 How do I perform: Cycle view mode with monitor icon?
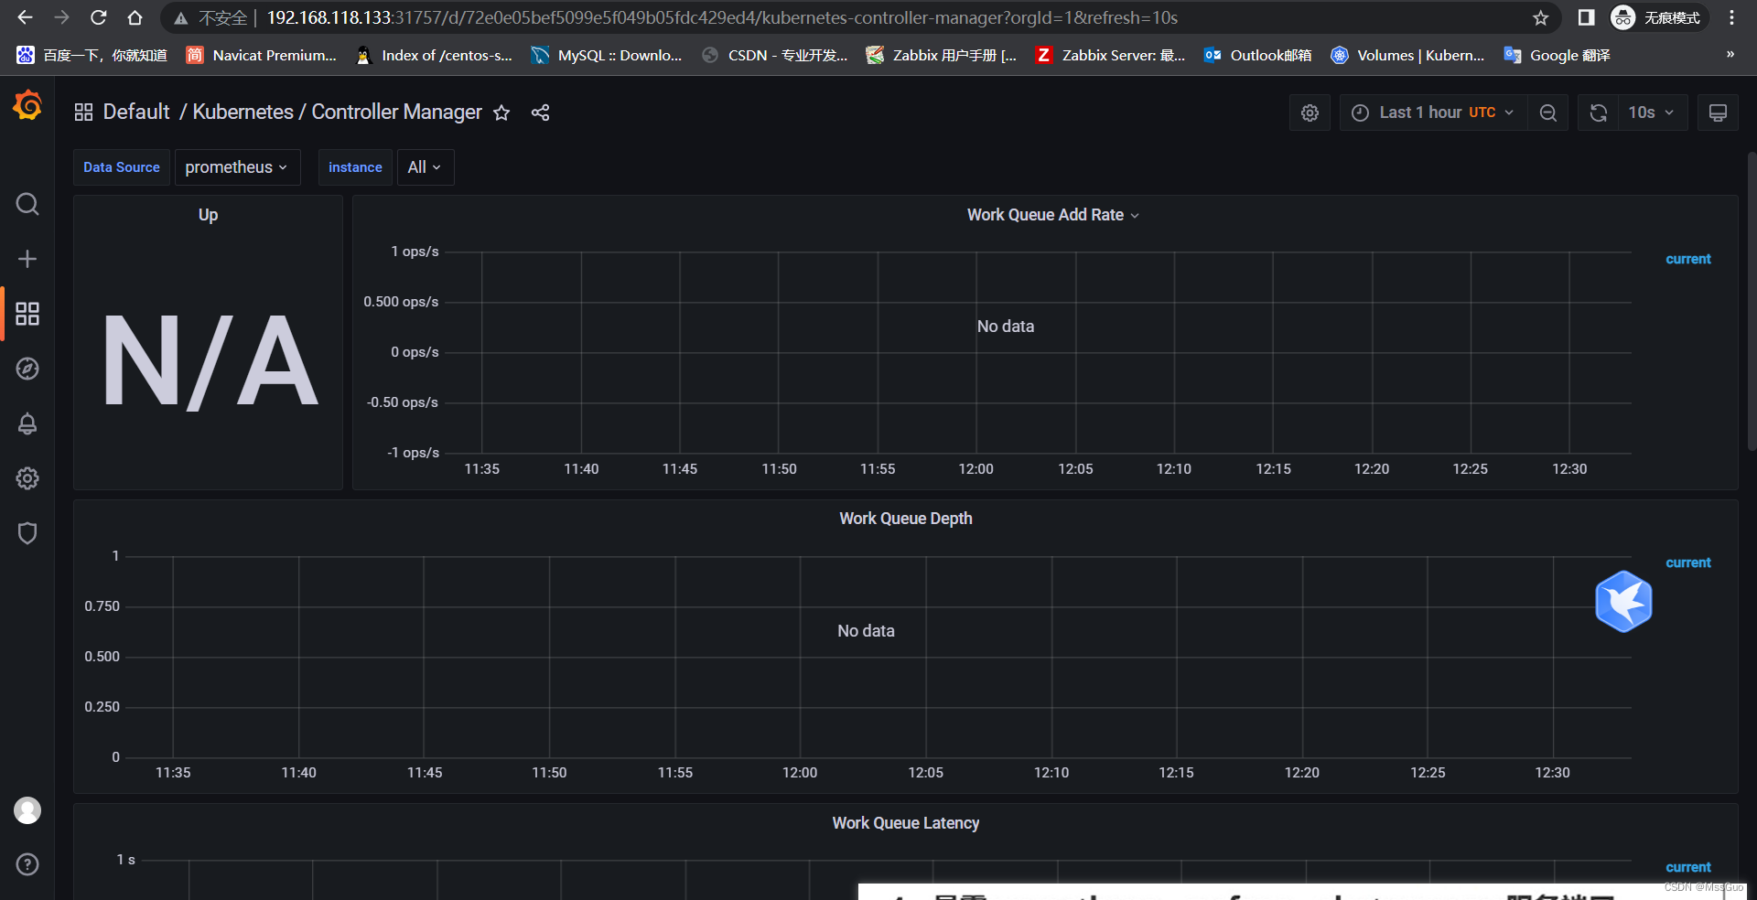point(1718,112)
